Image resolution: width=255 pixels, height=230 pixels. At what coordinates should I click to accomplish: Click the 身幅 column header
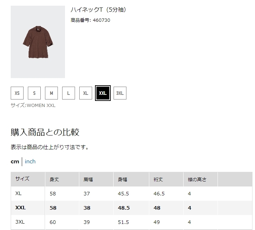point(122,179)
